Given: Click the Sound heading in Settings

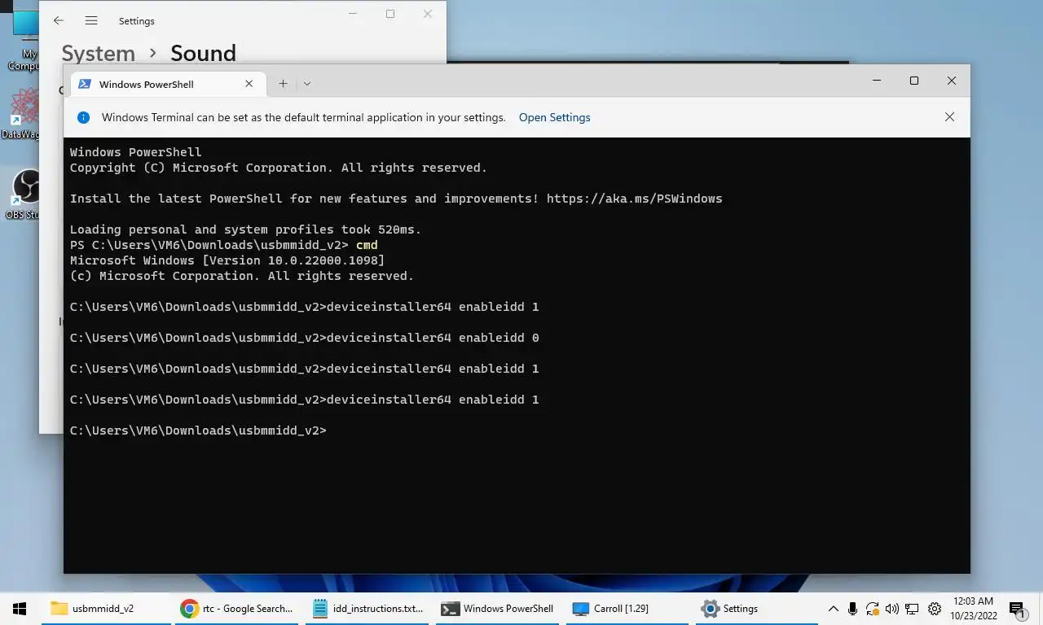Looking at the screenshot, I should pos(203,53).
